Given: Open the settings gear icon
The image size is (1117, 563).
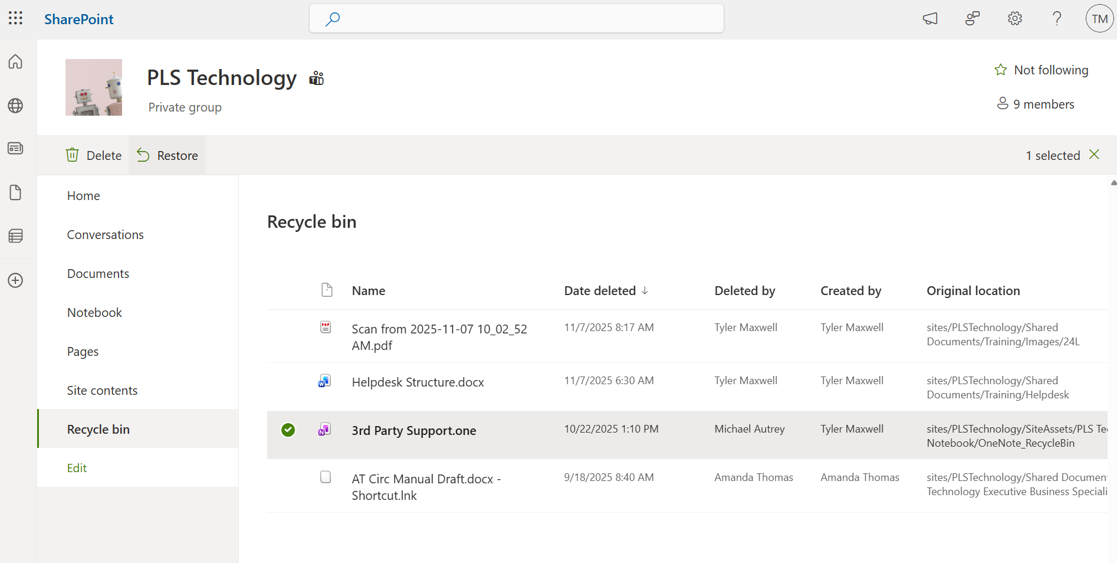Looking at the screenshot, I should (x=1014, y=19).
